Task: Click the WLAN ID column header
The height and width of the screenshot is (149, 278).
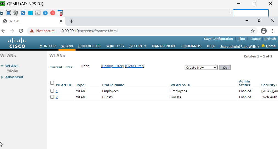Action: [x=63, y=85]
